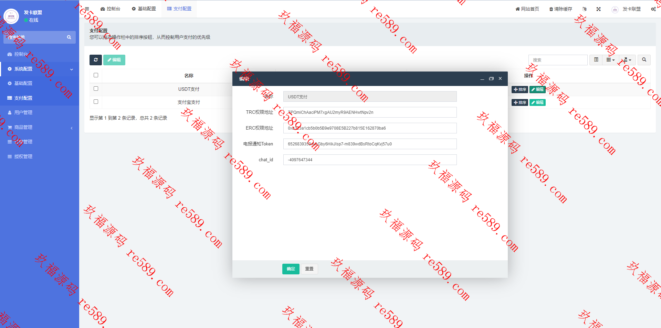661x328 pixels.
Task: Toggle fullscreen with the expand arrows icon
Action: click(598, 9)
